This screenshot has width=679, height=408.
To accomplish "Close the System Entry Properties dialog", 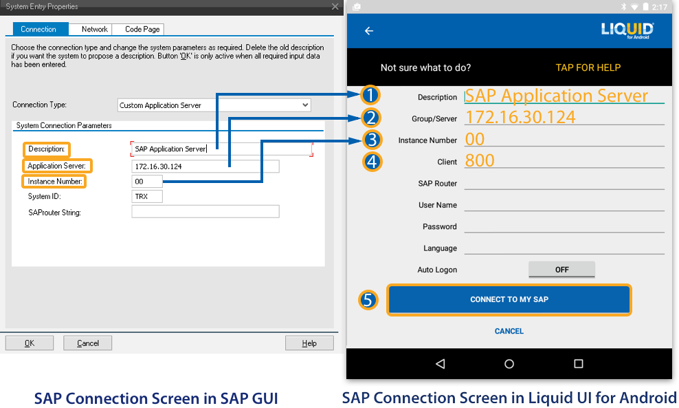I will 335,6.
